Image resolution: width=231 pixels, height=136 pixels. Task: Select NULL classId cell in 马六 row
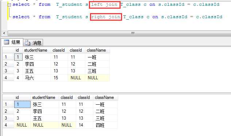point(77,78)
